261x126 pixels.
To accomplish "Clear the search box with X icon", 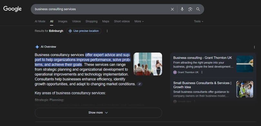I will (172, 9).
